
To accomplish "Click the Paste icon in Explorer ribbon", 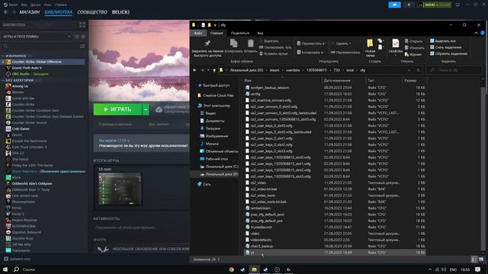I will 251,43.
